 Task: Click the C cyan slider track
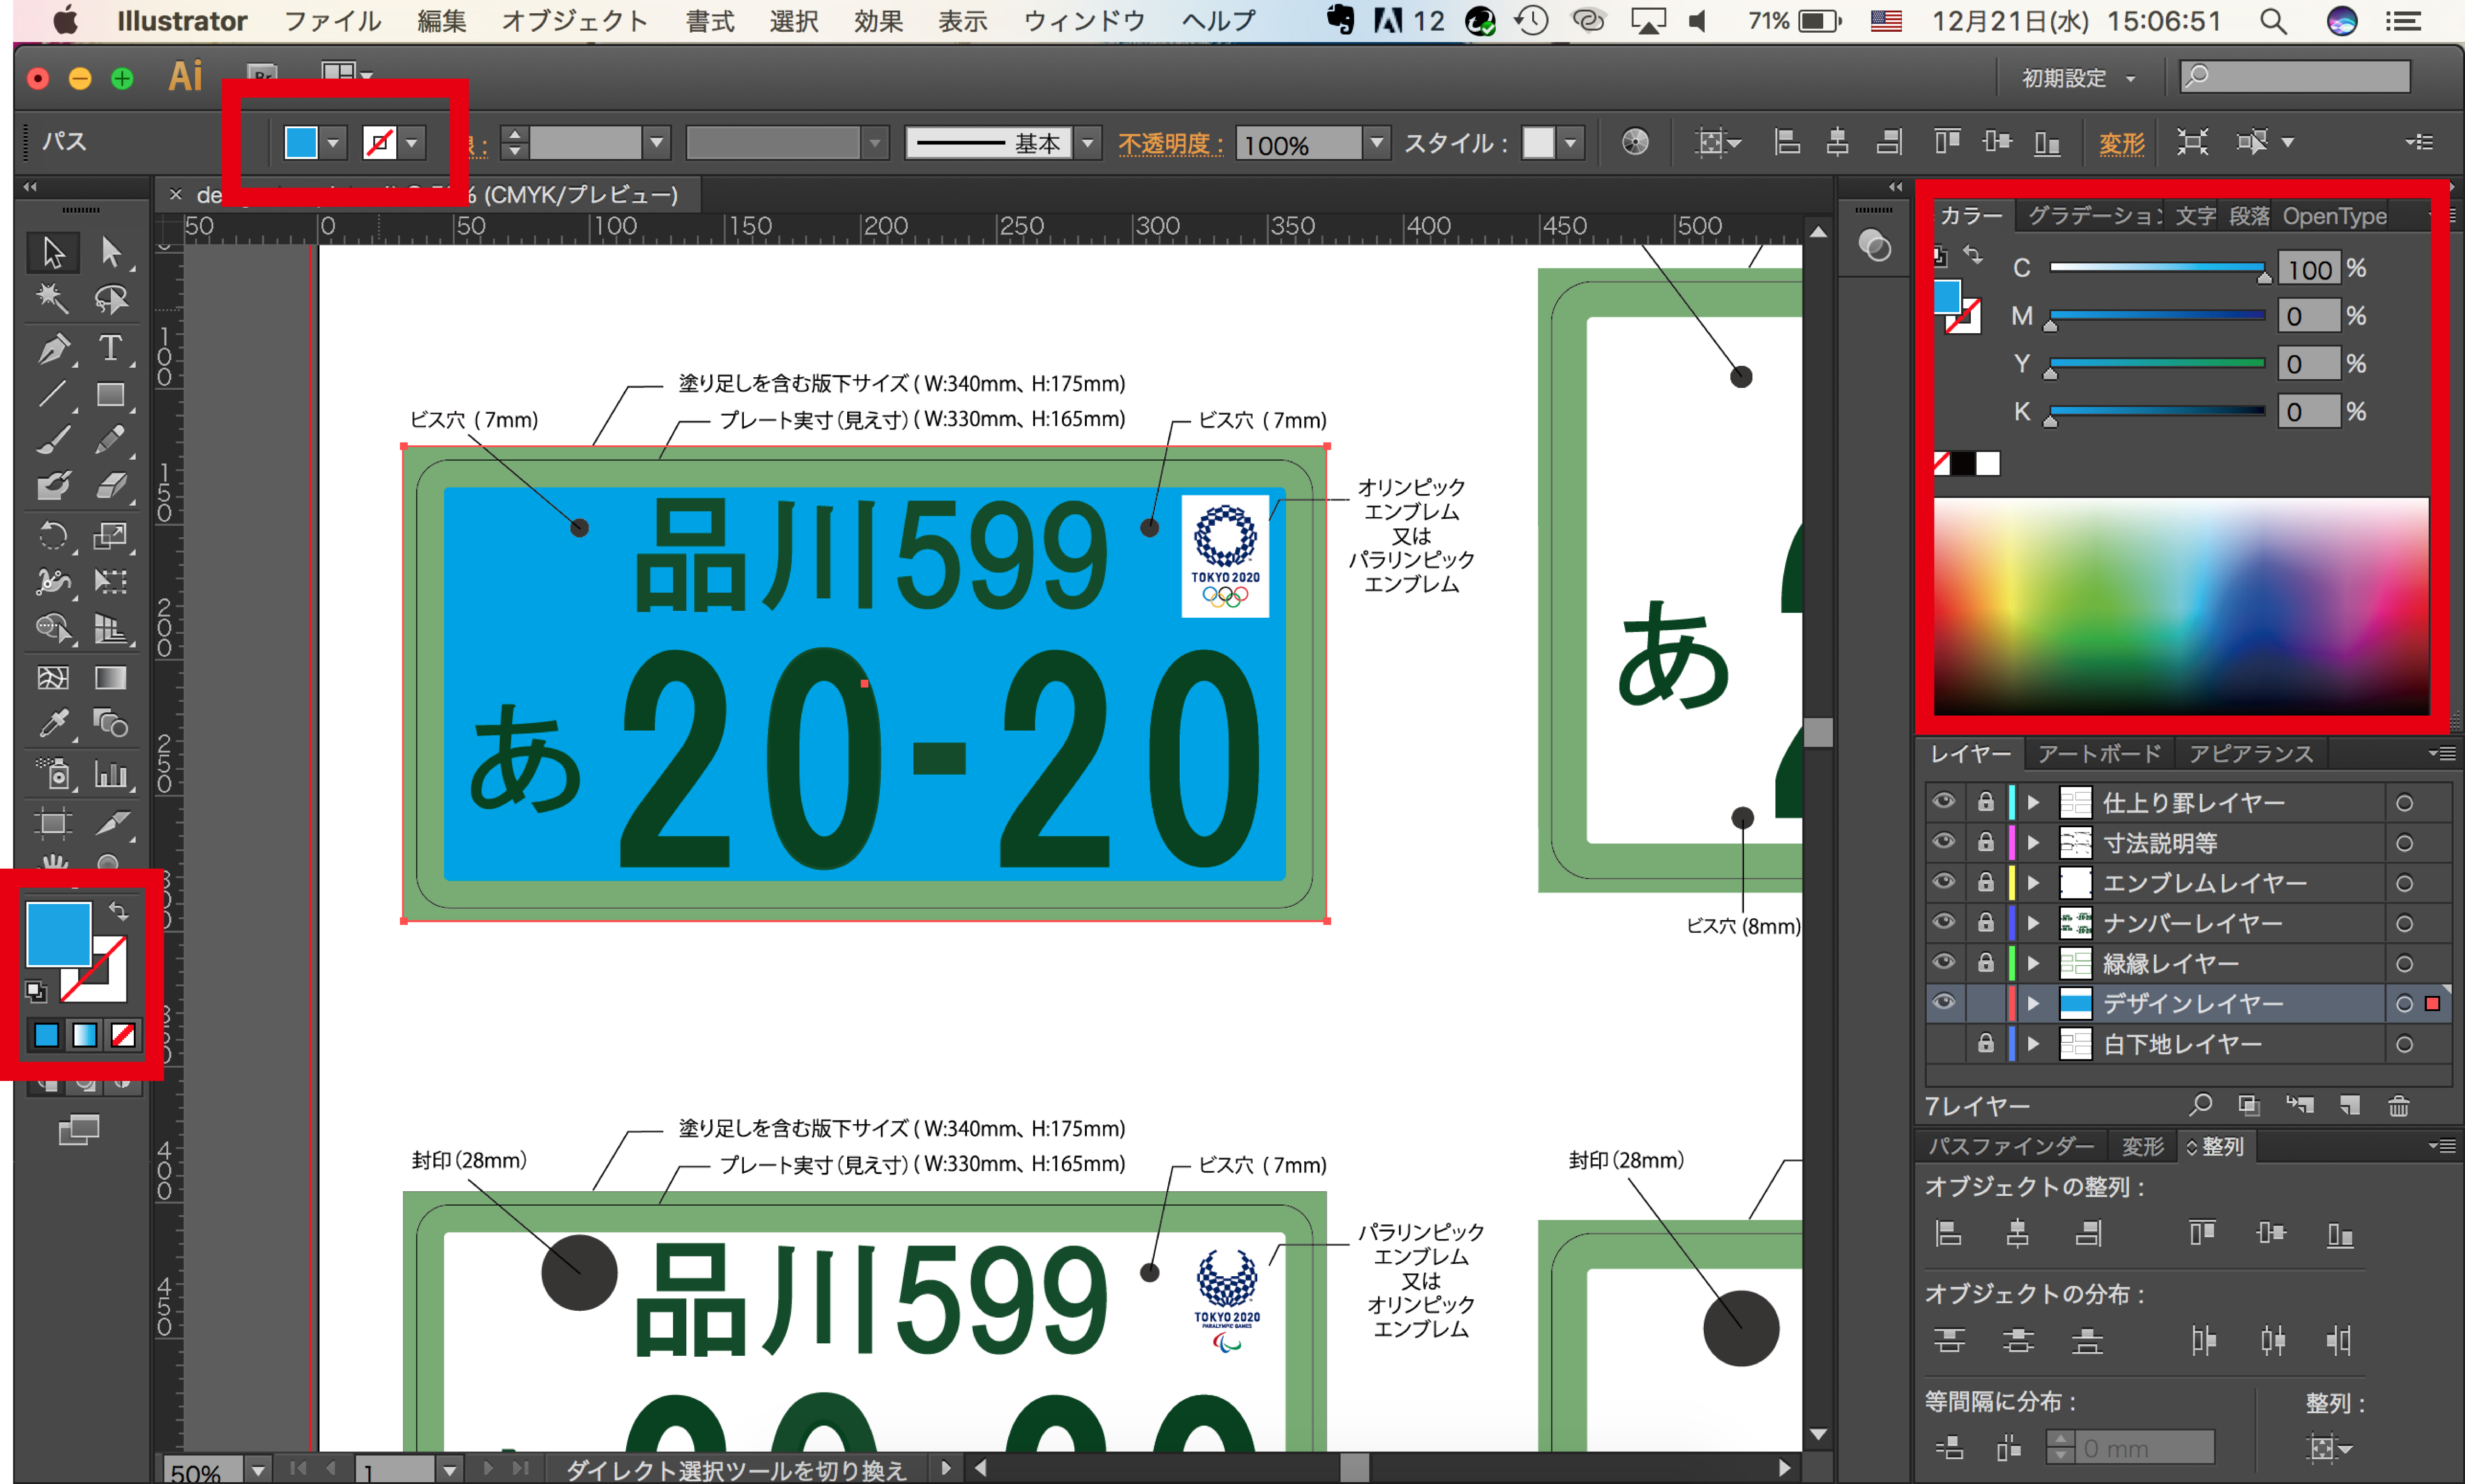[x=2157, y=267]
